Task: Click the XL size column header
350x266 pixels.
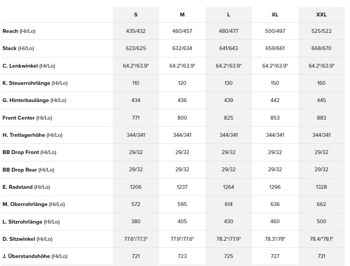Action: click(x=275, y=15)
